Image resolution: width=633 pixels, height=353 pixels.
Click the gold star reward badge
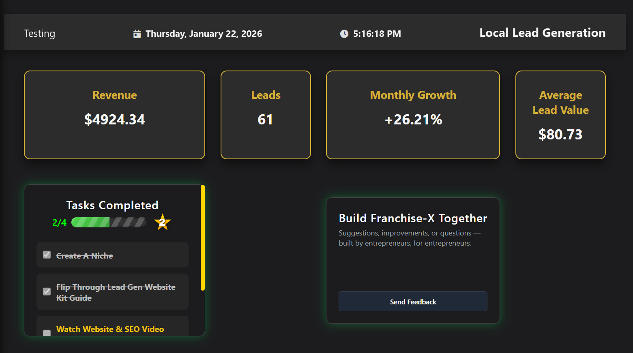pyautogui.click(x=162, y=222)
